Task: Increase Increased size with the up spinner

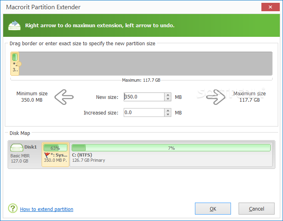Action: (168, 110)
